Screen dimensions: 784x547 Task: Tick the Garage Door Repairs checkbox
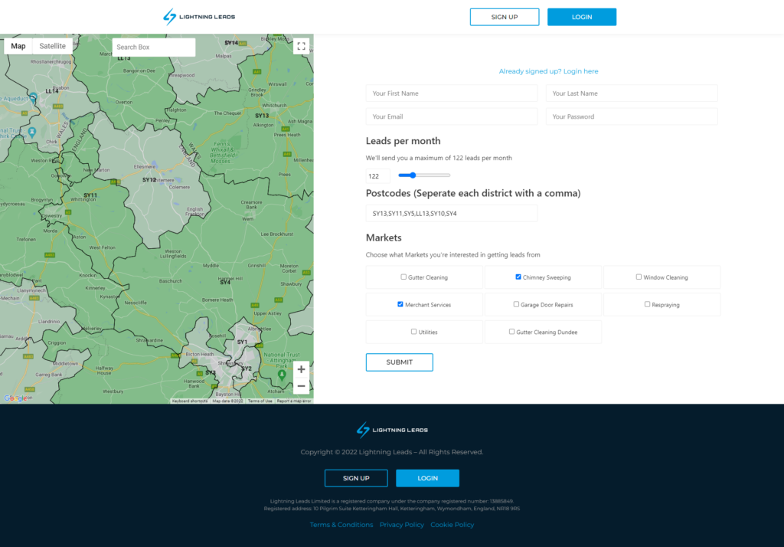coord(516,304)
